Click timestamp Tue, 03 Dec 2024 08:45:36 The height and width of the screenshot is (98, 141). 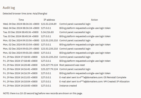pyautogui.click(x=21, y=32)
